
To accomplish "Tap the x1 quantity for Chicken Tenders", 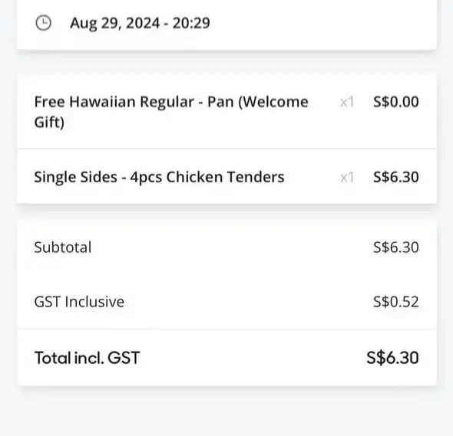I will coord(347,178).
